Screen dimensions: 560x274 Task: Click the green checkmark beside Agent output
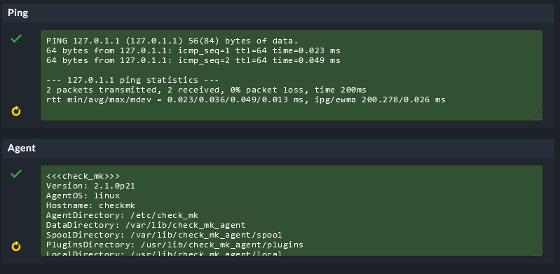pyautogui.click(x=16, y=174)
